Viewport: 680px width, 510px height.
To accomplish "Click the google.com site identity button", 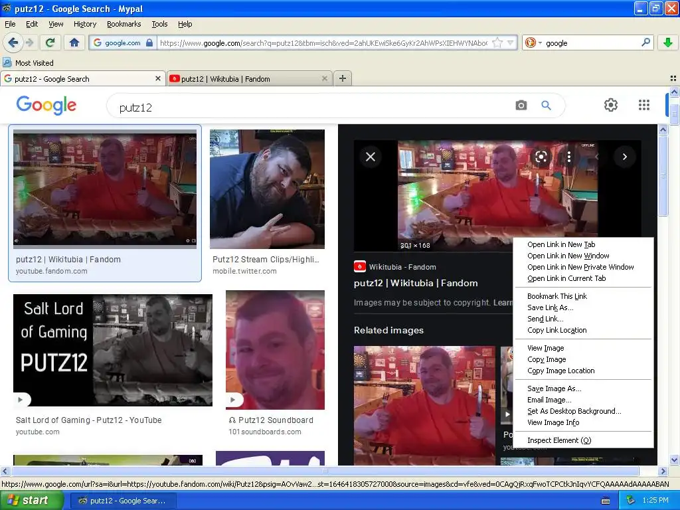I will (122, 42).
